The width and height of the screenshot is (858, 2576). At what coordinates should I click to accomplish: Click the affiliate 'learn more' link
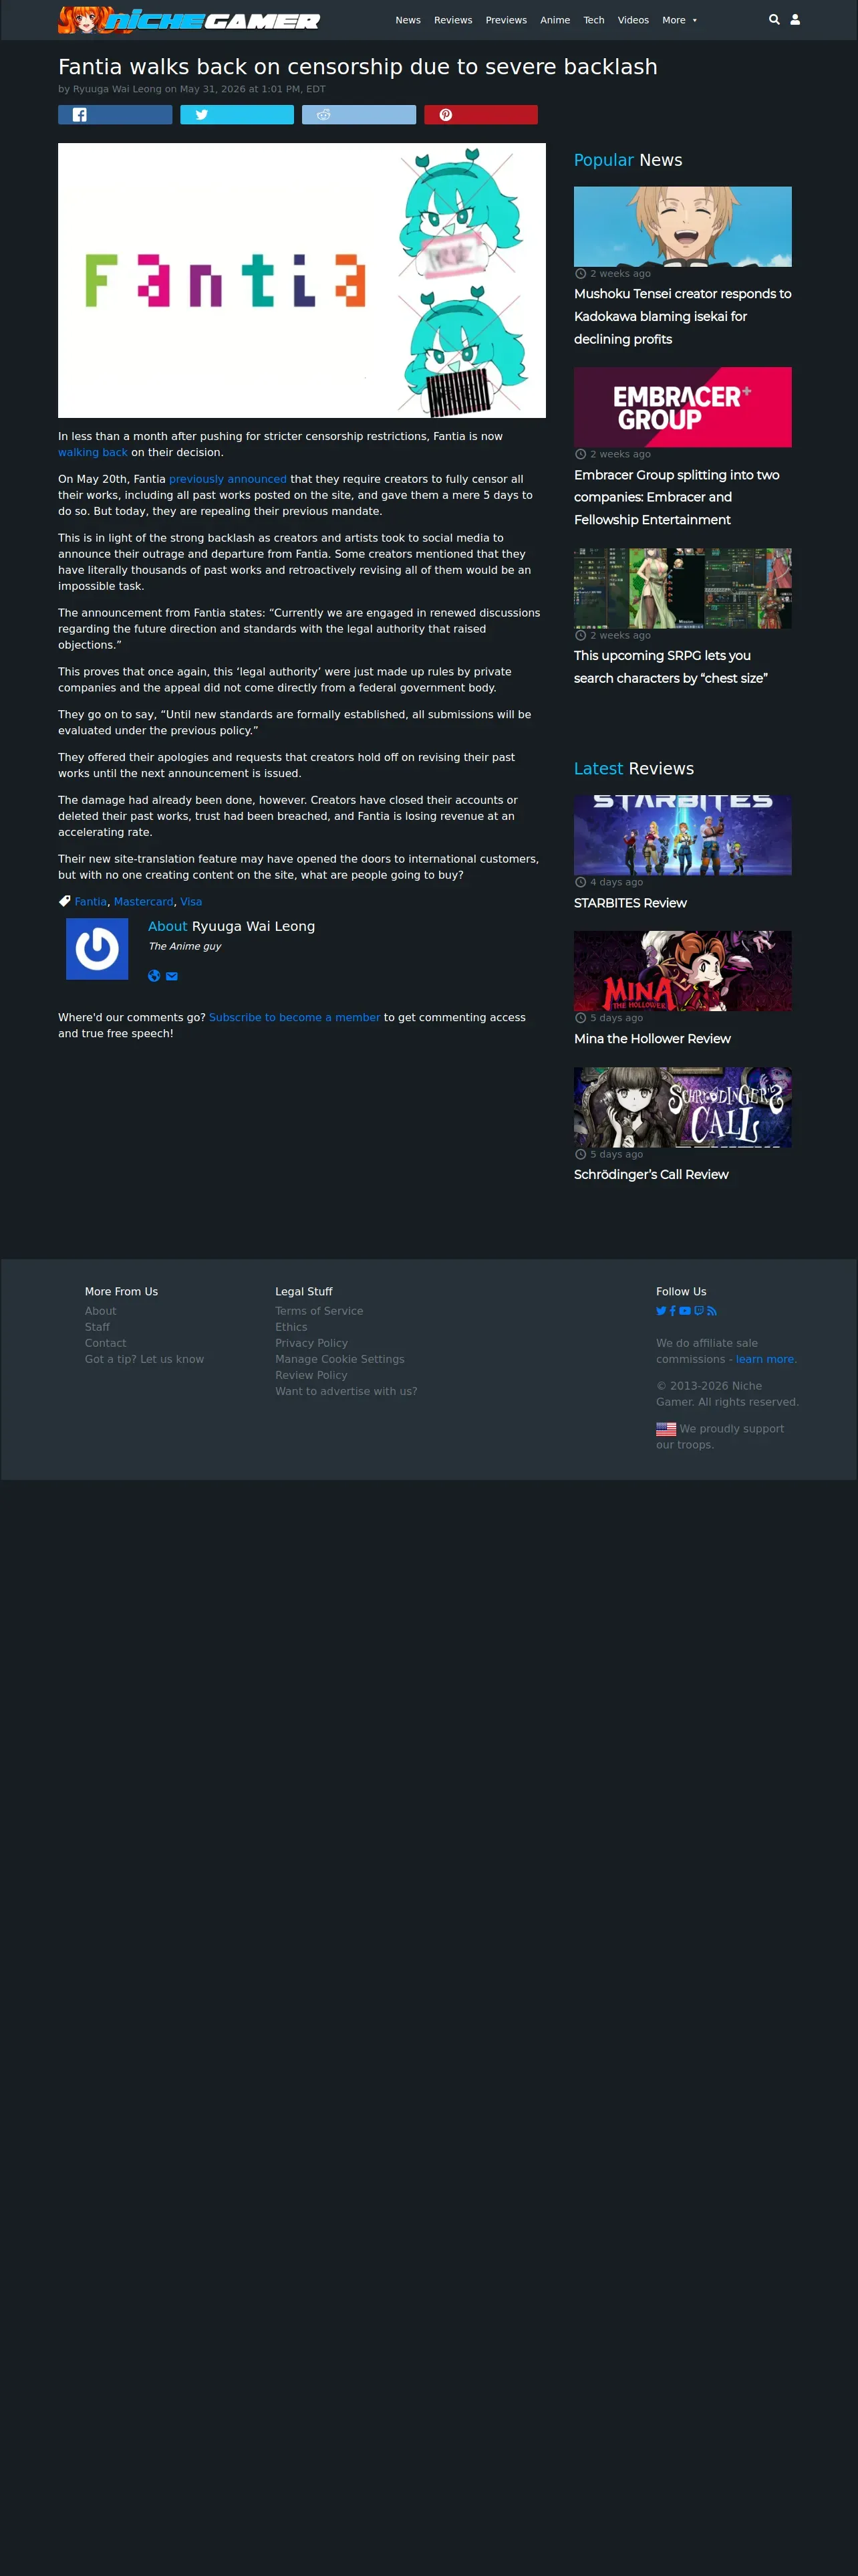coord(765,1359)
